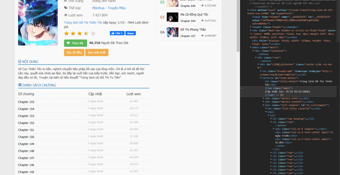Collapse the article item-detail node
Viewport: 340px width, 175px height.
pos(261,78)
